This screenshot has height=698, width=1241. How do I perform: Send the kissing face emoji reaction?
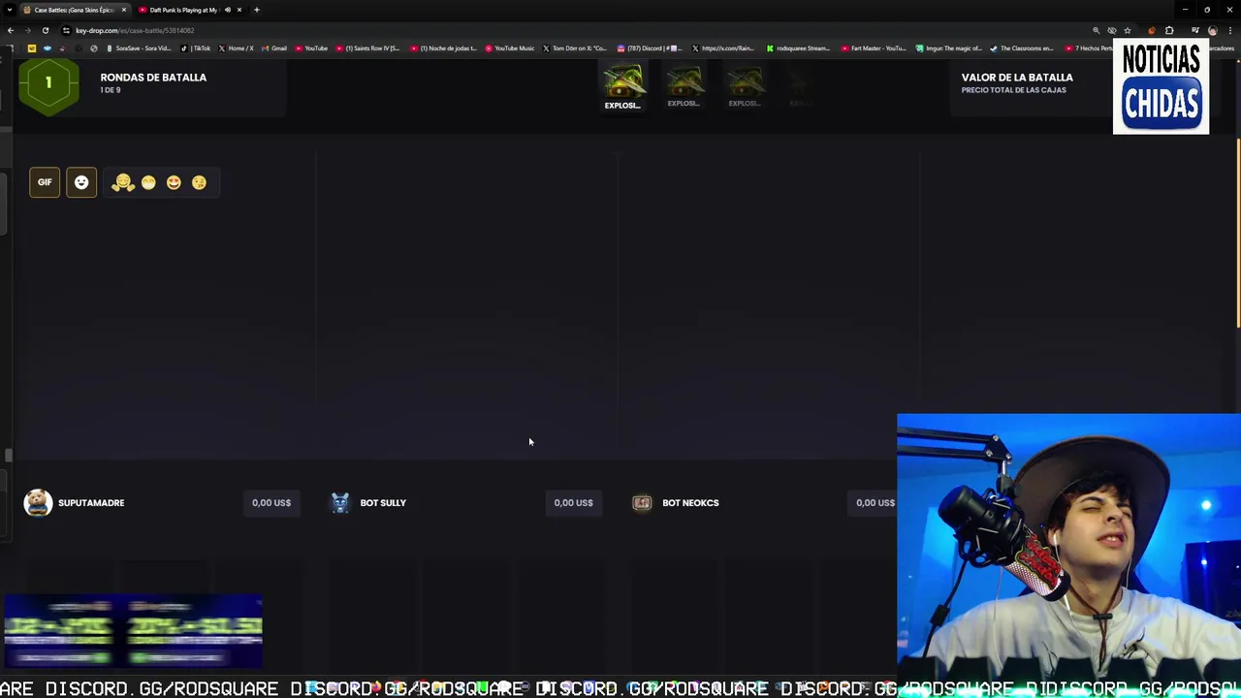coord(199,182)
